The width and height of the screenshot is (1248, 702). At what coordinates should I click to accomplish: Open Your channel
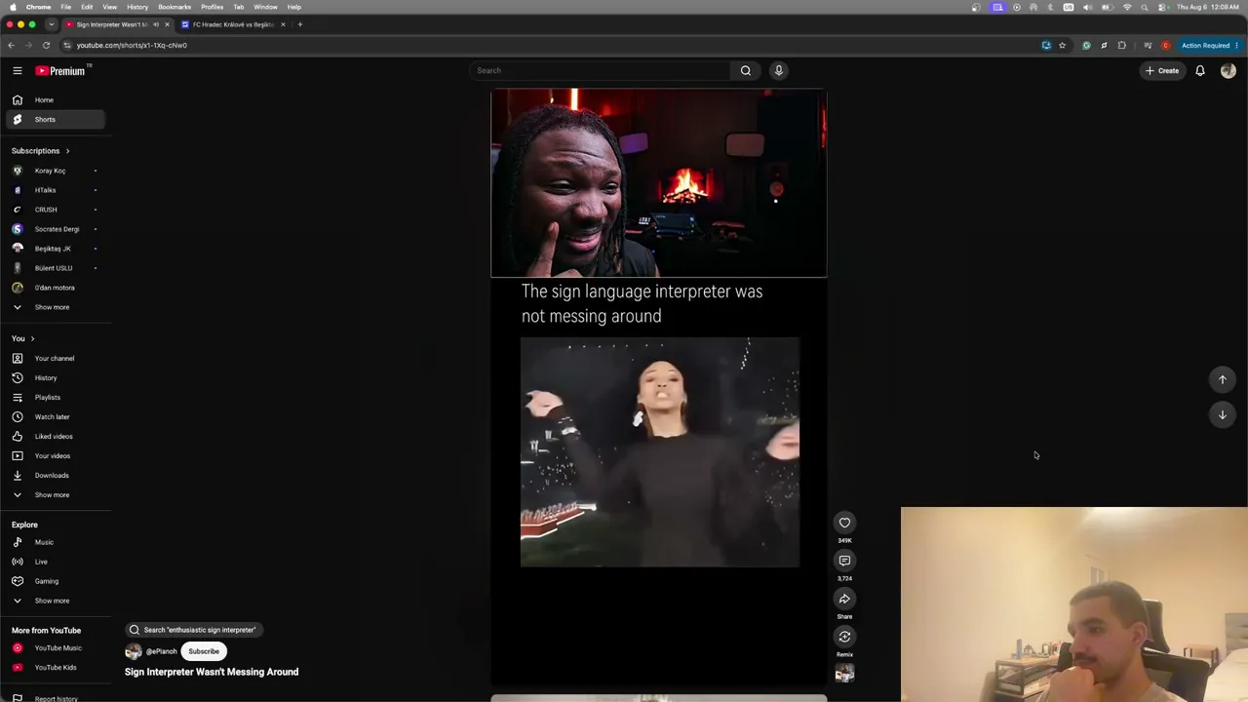click(55, 358)
